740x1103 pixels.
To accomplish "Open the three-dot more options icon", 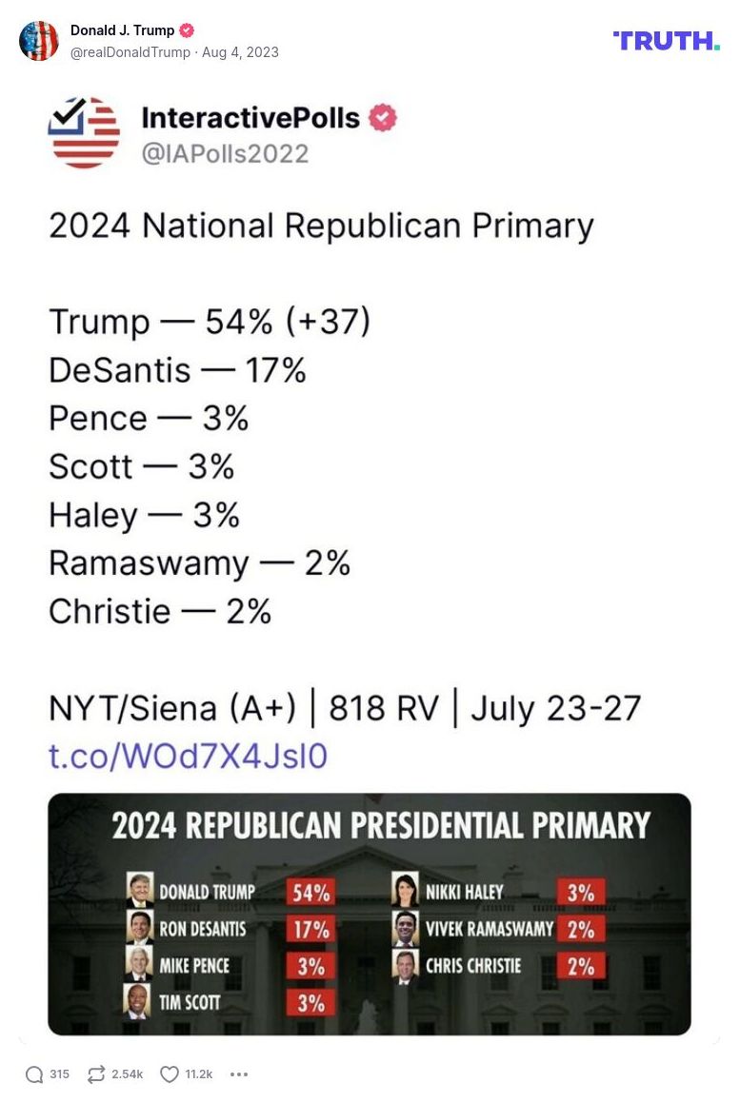I will tap(238, 1073).
